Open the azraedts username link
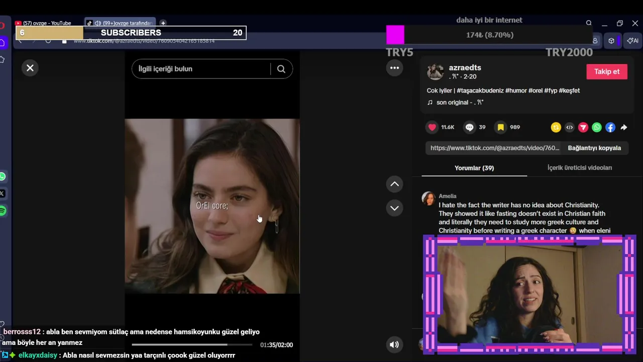Image resolution: width=643 pixels, height=362 pixels. pos(465,67)
